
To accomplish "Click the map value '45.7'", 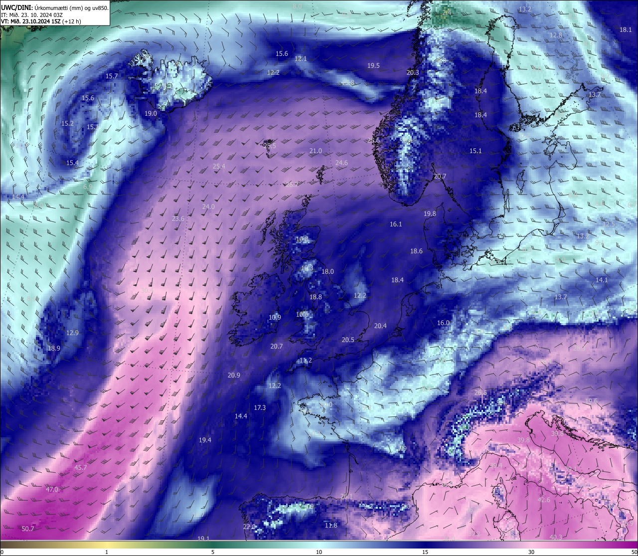I will click(x=80, y=467).
